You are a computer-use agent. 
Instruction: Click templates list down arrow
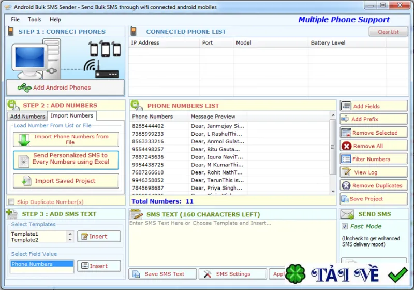[x=70, y=240]
